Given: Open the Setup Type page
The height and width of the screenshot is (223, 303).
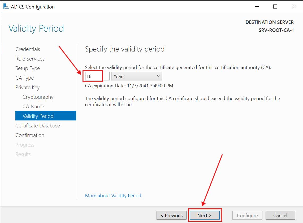Looking at the screenshot, I should pyautogui.click(x=28, y=68).
